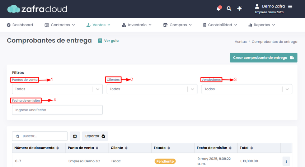Click the Ver guía book icon
Image resolution: width=305 pixels, height=167 pixels.
coord(100,41)
